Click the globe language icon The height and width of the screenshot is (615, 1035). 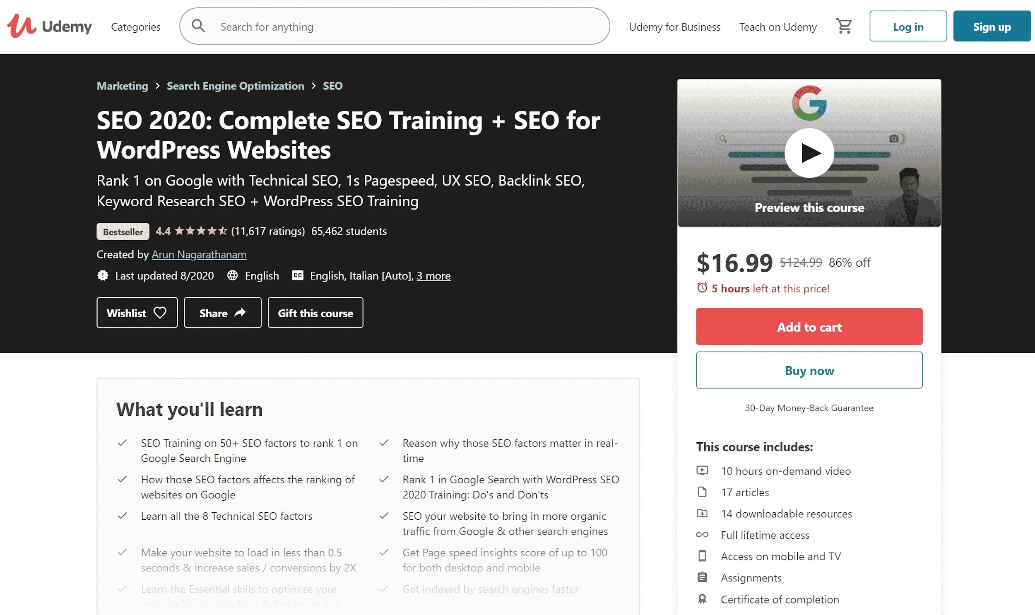232,275
